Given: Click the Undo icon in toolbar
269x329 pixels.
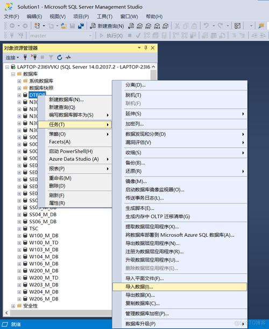Looking at the screenshot, I should pyautogui.click(x=206, y=26).
